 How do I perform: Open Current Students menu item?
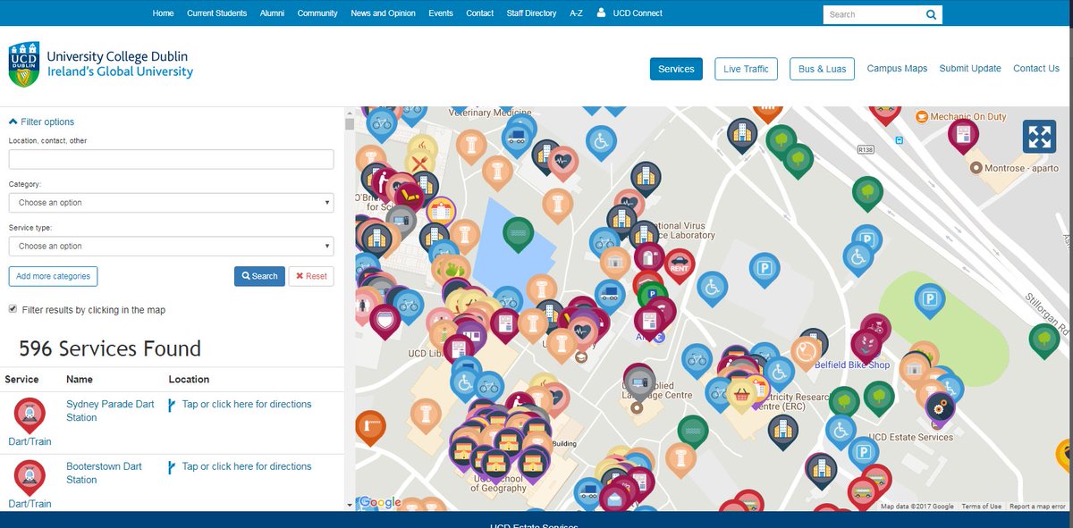[x=217, y=13]
